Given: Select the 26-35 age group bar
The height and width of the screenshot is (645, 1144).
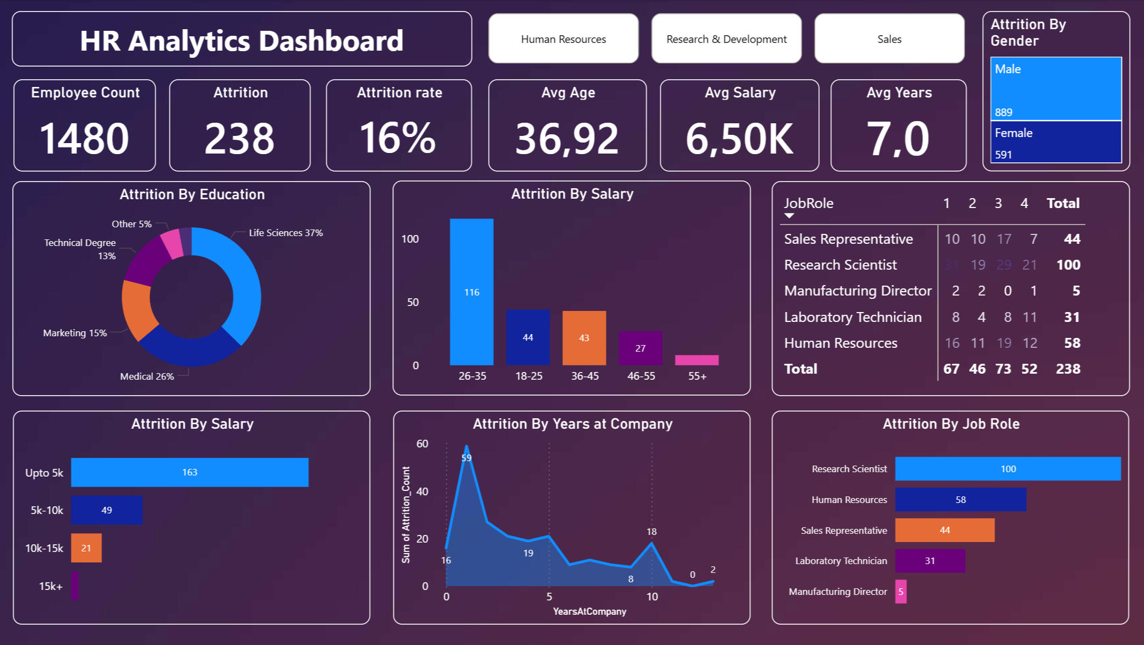Looking at the screenshot, I should click(472, 292).
